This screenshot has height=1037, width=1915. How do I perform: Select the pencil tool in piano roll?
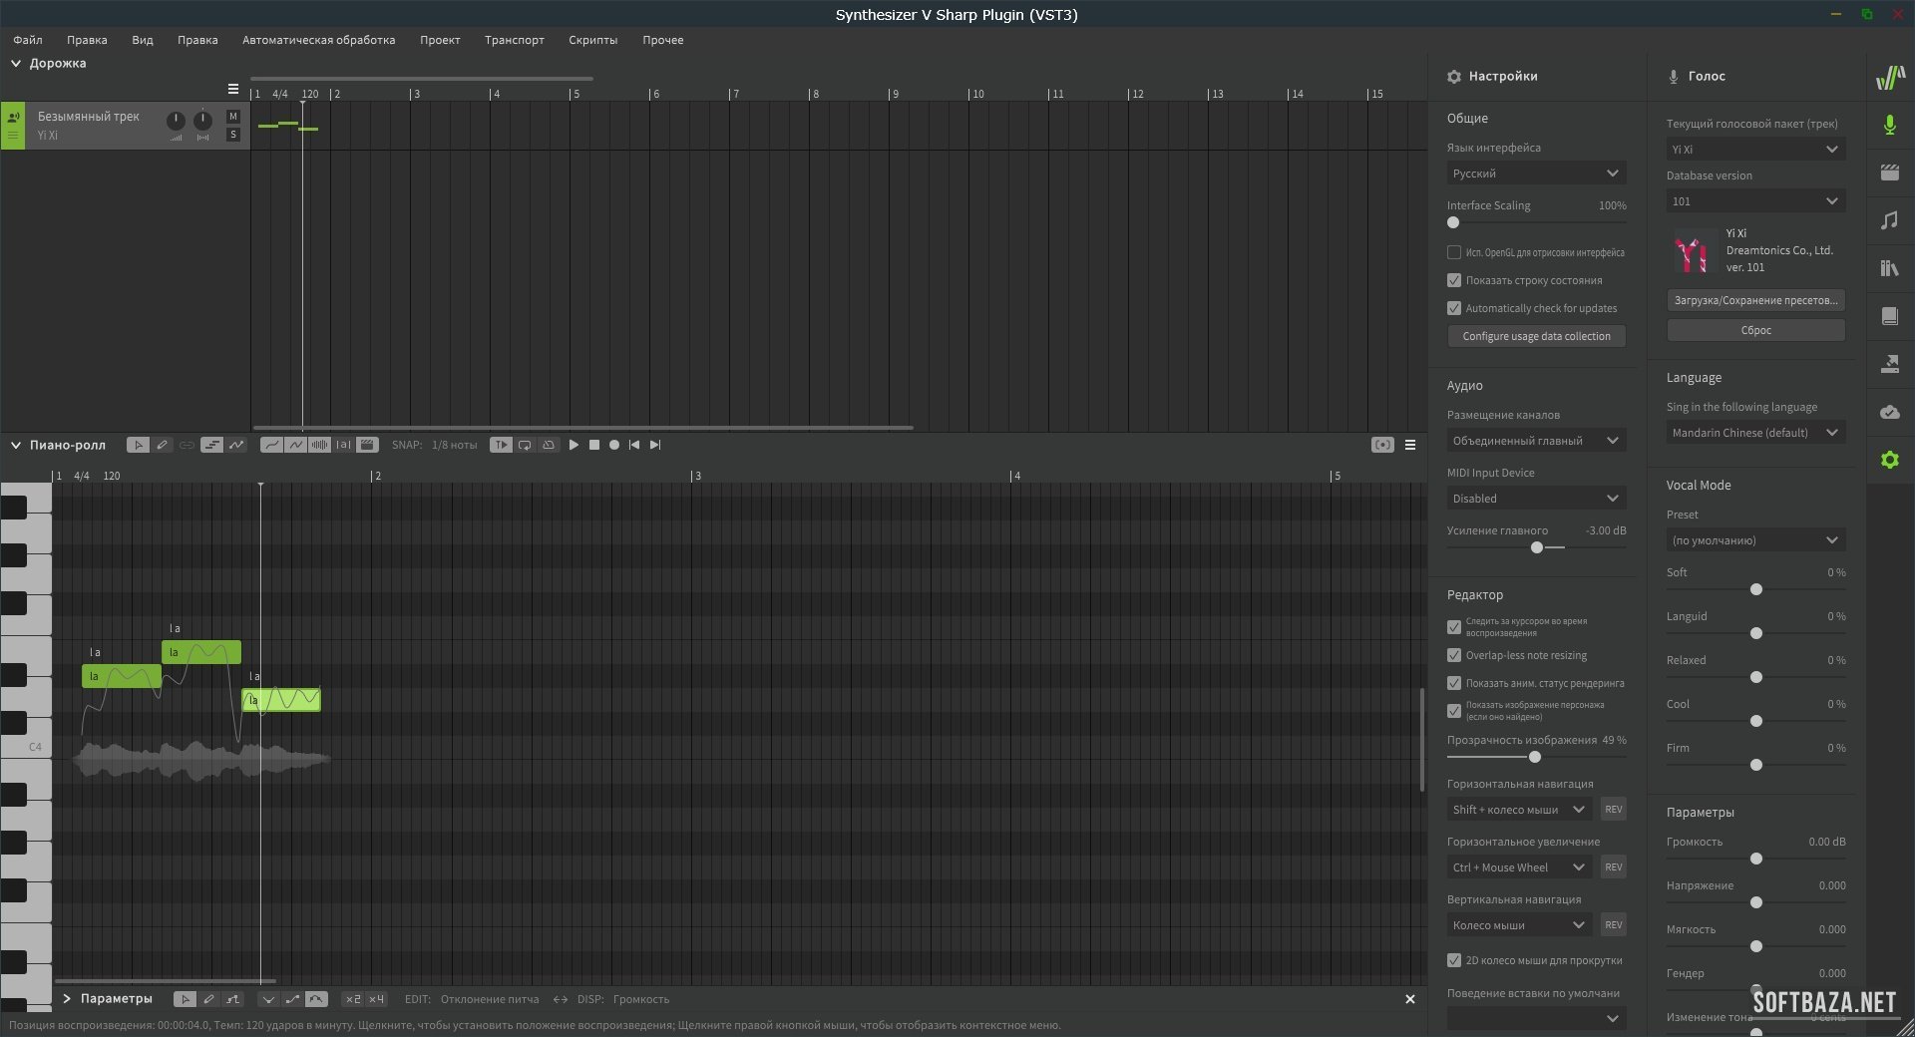click(162, 446)
